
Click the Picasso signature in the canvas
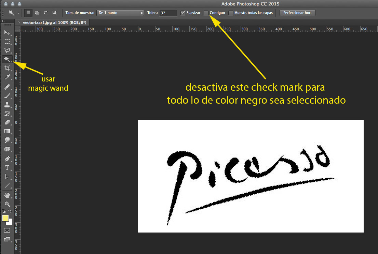[250, 185]
